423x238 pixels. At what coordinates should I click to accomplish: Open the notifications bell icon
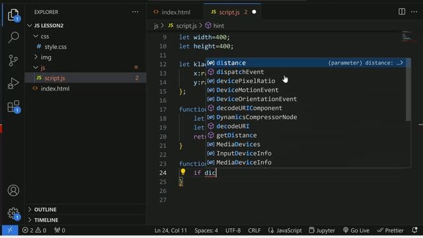pos(414,230)
